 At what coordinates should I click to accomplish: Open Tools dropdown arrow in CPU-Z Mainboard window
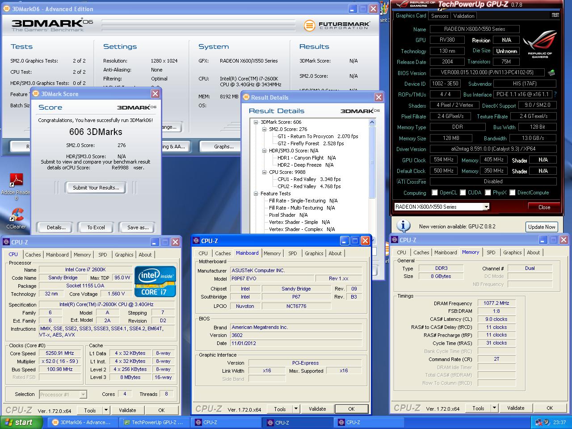click(296, 409)
